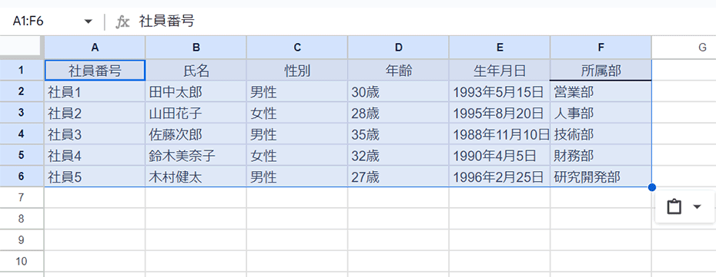Select column D header

pos(399,48)
